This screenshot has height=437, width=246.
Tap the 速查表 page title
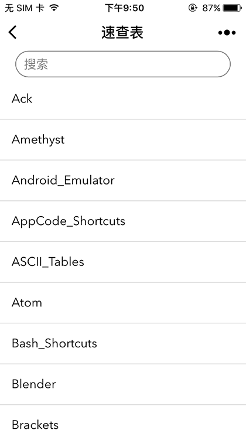click(122, 32)
